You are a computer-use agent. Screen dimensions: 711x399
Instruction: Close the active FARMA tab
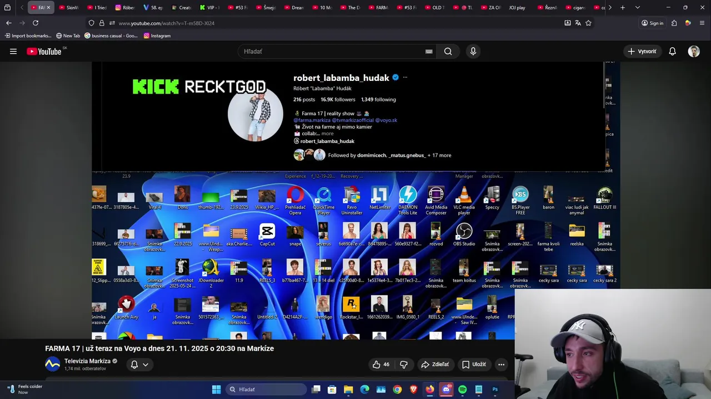point(48,8)
